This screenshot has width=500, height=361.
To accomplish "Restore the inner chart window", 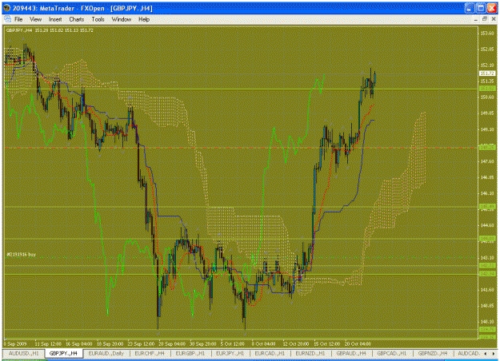I will tap(485, 19).
